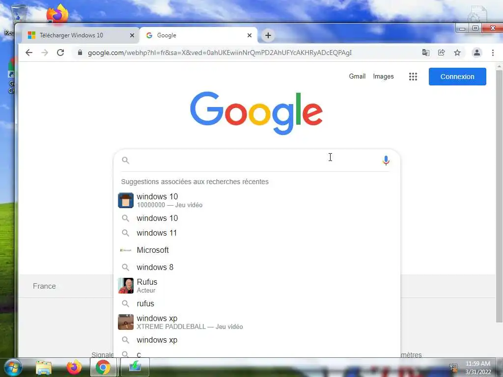Close the Google tab

point(249,35)
